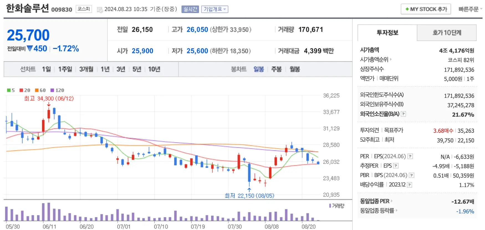Click the 저가 value 25,600
This screenshot has height=230, width=485.
click(x=197, y=51)
